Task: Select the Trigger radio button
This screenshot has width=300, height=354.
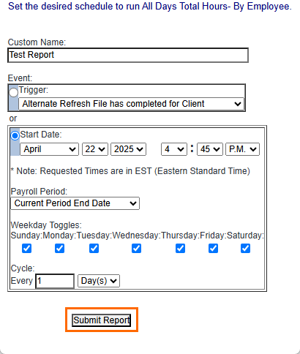Action: 13,93
